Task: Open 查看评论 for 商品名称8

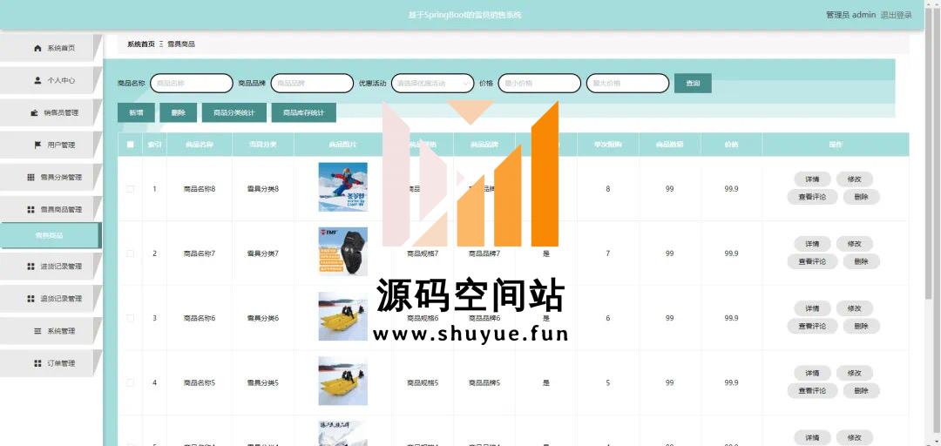Action: pyautogui.click(x=813, y=197)
